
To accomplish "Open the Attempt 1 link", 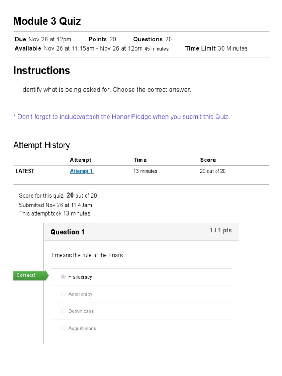I will click(82, 171).
